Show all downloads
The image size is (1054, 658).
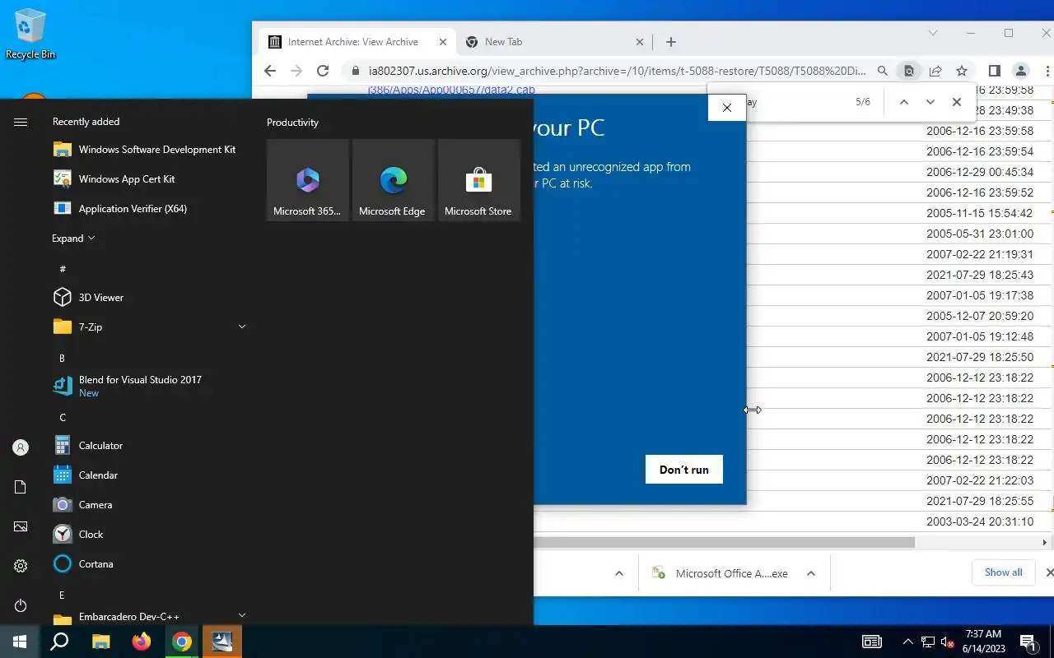pos(1003,572)
